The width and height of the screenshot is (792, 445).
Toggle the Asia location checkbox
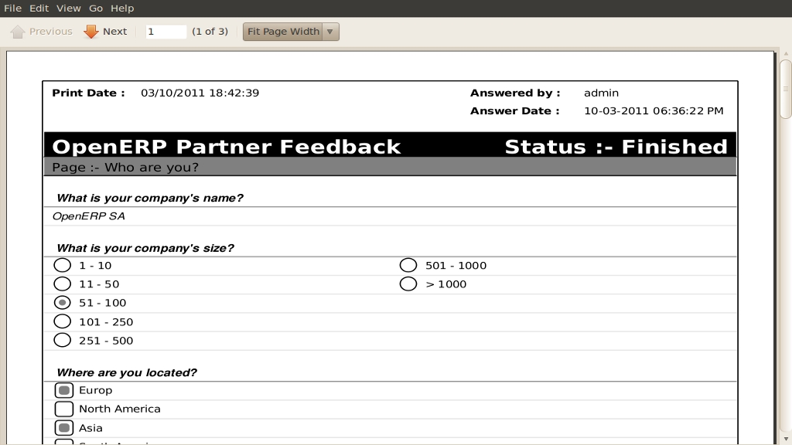64,428
